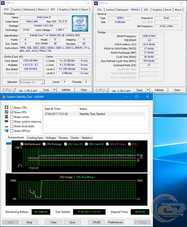Screen dimensions: 187x227
Task: Click the Status column header
Action: 111,109
